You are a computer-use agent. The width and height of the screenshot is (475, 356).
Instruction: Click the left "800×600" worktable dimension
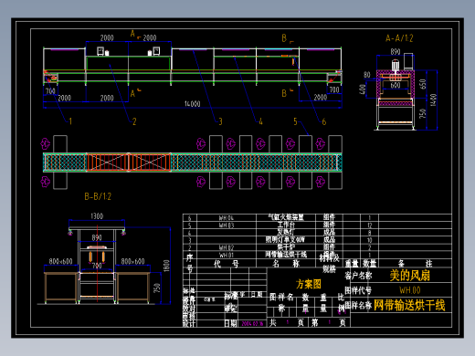tap(60, 261)
